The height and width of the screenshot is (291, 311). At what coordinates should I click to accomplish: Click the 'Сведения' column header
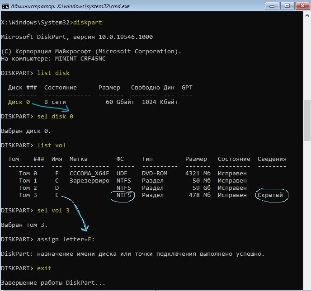point(272,159)
